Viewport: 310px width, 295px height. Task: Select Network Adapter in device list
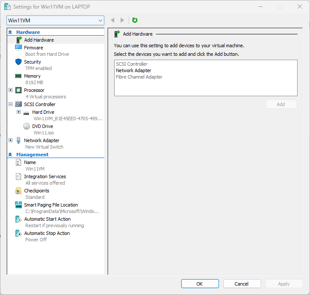(134, 70)
